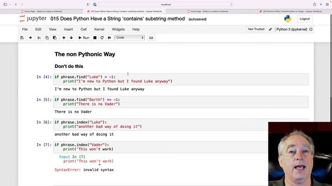Click the presenter webcam video overlay
Image resolution: width=332 pixels, height=186 pixels.
(300, 154)
